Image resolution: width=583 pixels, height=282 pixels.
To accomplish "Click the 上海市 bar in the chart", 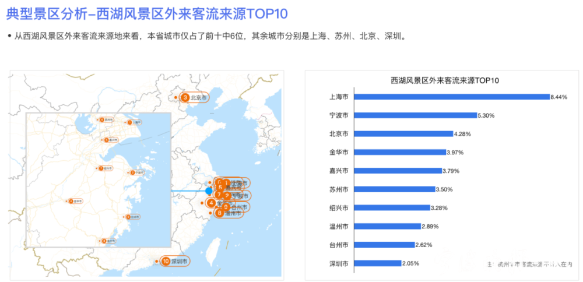I will pyautogui.click(x=452, y=97).
